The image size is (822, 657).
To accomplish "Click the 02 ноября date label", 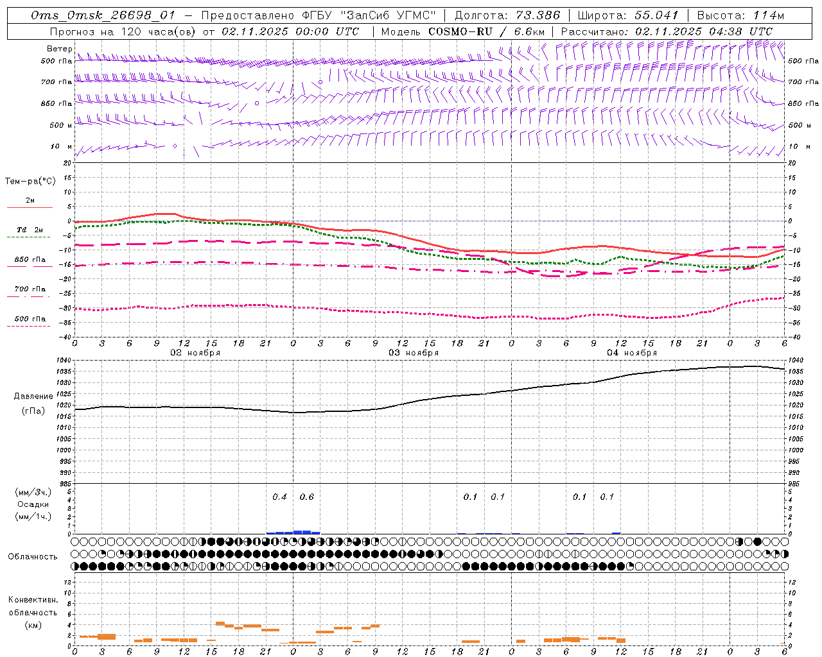I will [195, 352].
